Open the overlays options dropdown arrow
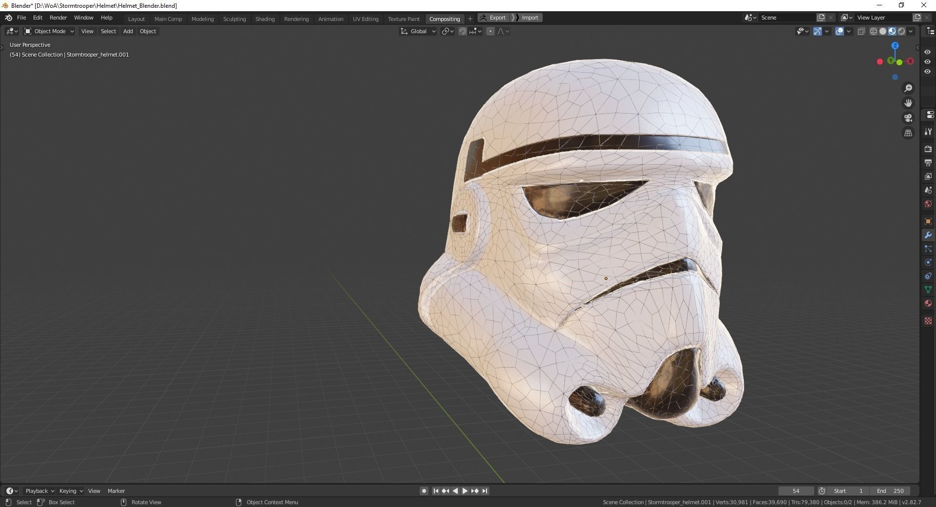 click(x=849, y=31)
